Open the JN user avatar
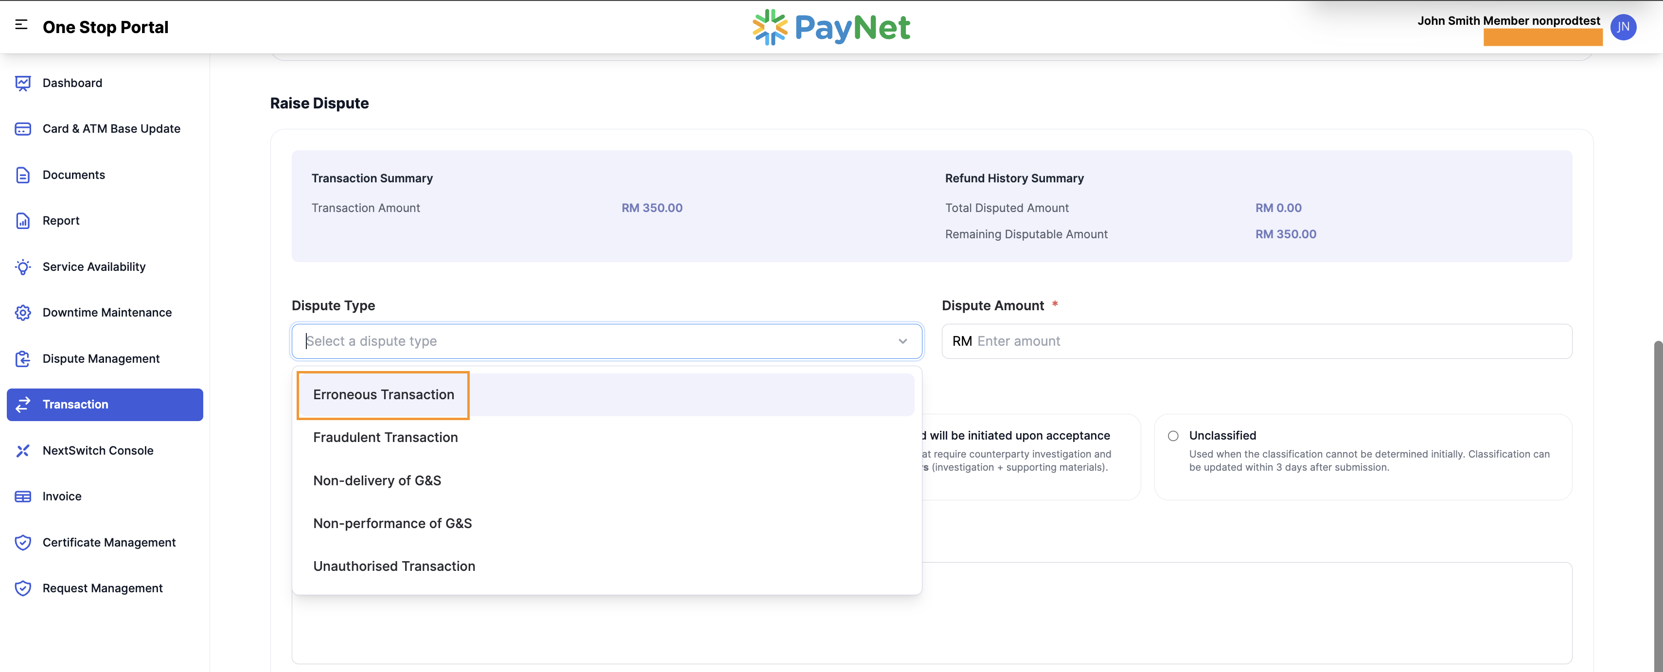This screenshot has height=672, width=1663. [x=1623, y=27]
